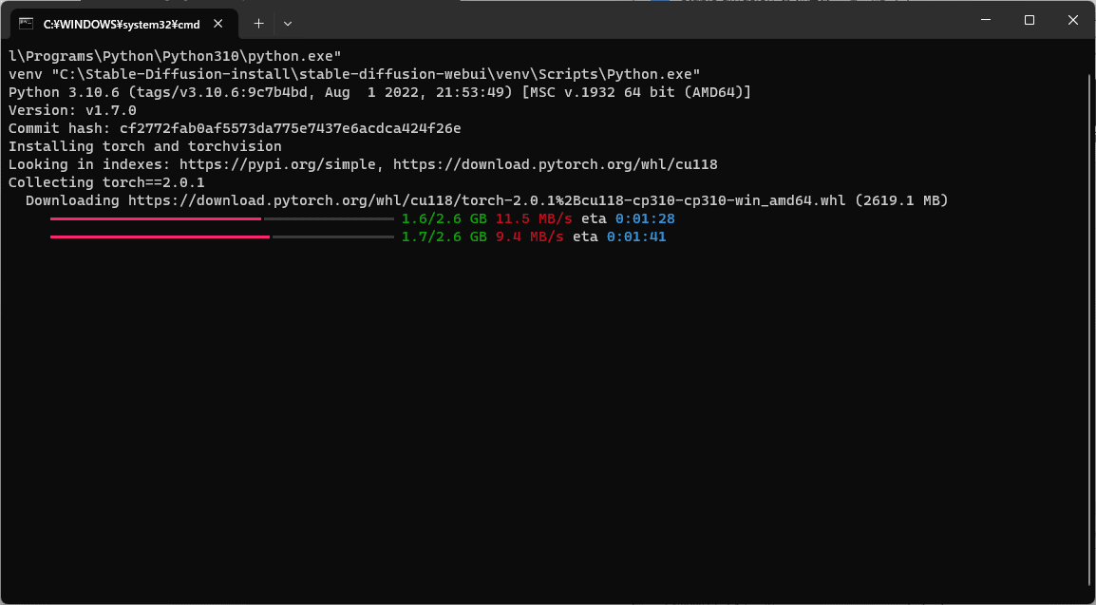Click the torch-2.0.1 wheel download URL

pyautogui.click(x=487, y=200)
